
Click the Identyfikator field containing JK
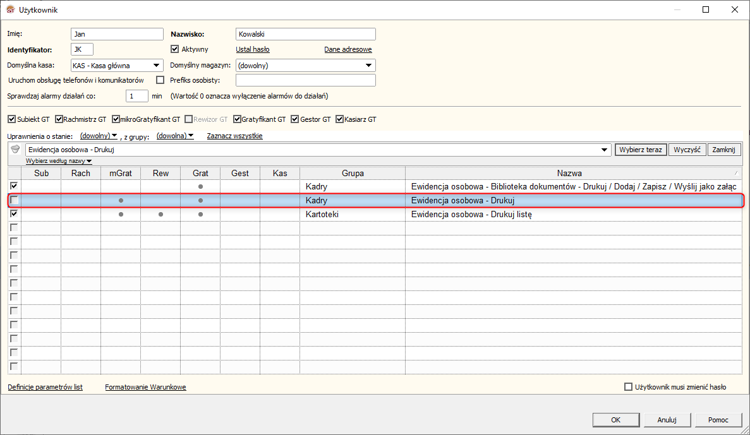pyautogui.click(x=82, y=49)
